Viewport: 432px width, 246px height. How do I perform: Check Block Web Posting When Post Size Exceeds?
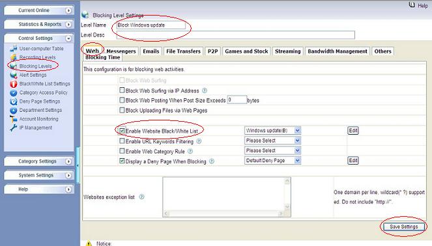(x=122, y=100)
